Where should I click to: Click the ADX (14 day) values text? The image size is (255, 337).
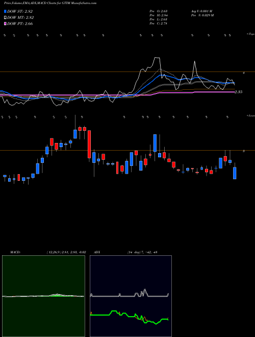(142, 252)
